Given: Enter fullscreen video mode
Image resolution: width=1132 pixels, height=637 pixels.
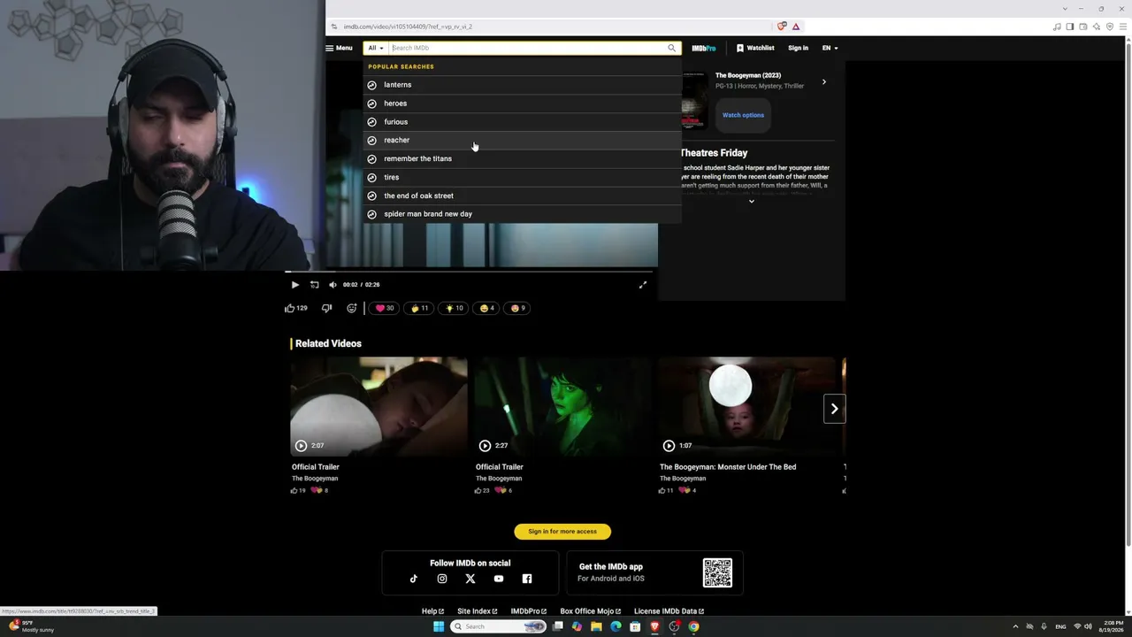Looking at the screenshot, I should (x=643, y=285).
